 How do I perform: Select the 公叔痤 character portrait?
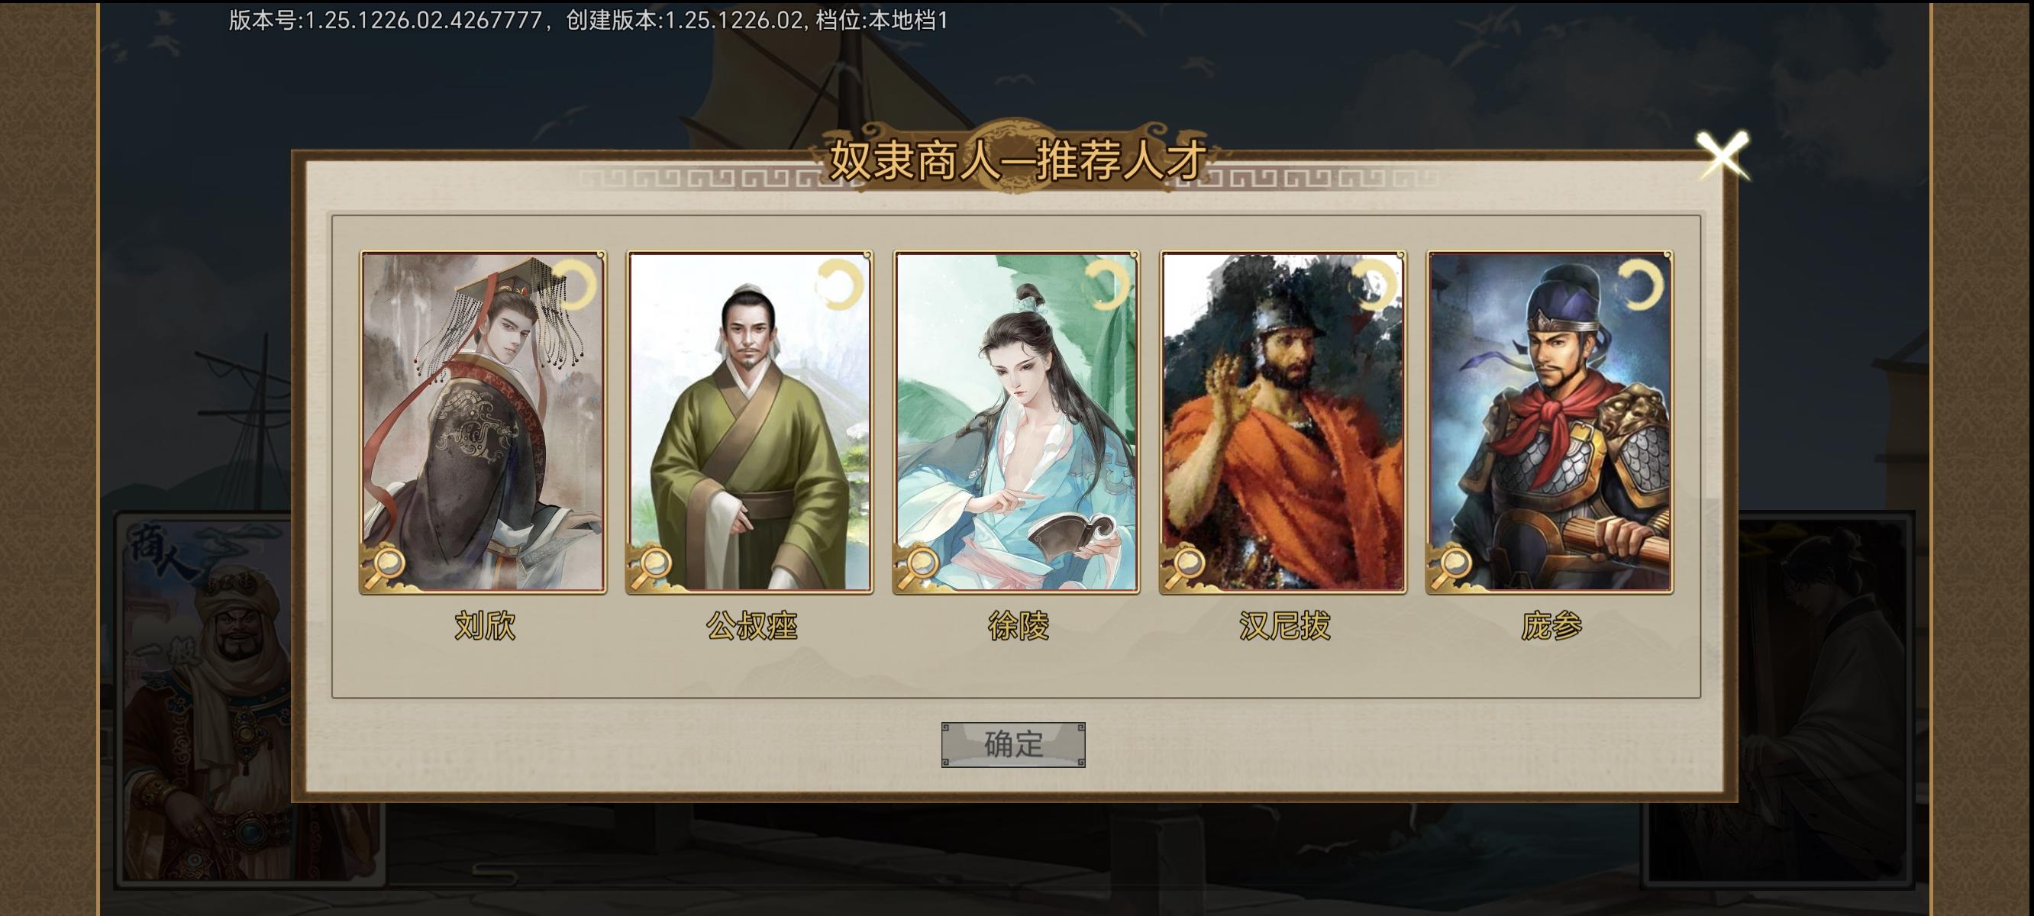click(x=750, y=421)
